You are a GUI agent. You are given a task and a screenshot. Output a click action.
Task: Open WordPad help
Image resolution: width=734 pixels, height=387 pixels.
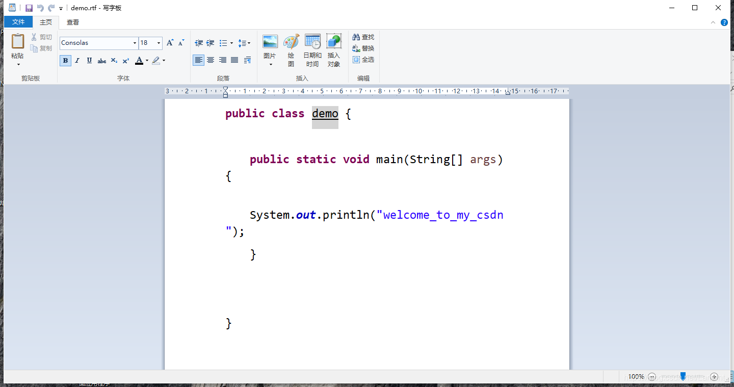click(x=724, y=22)
